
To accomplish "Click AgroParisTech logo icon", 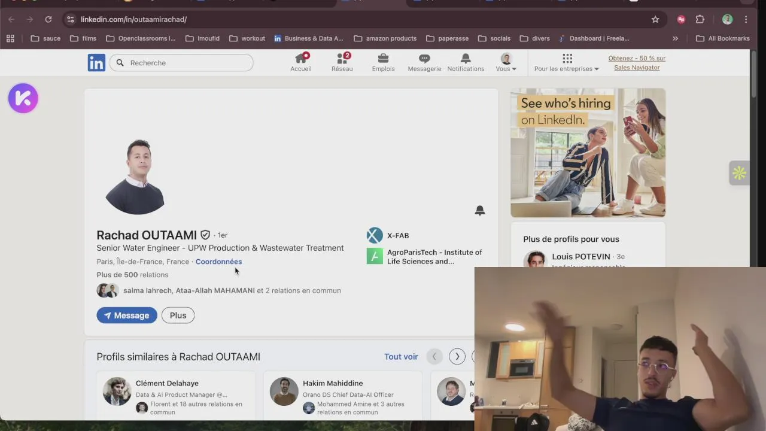I will [x=375, y=256].
